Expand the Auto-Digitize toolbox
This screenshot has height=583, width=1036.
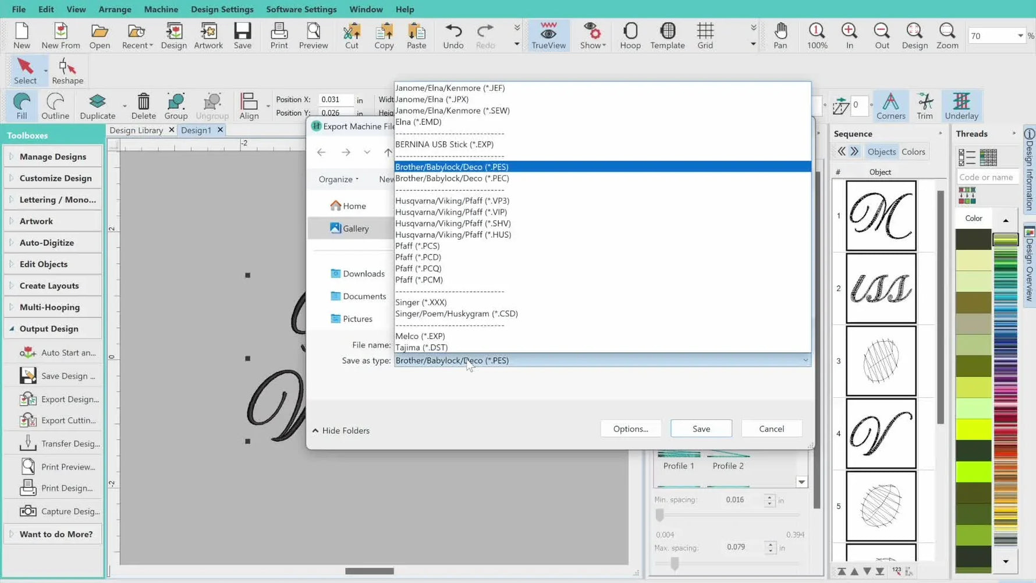pos(53,242)
